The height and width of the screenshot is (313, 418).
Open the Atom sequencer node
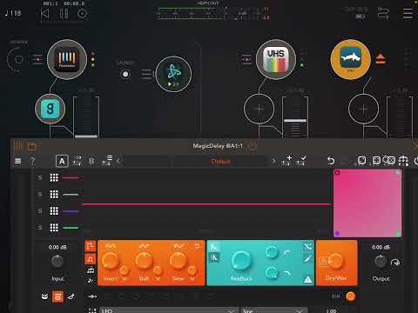click(173, 74)
